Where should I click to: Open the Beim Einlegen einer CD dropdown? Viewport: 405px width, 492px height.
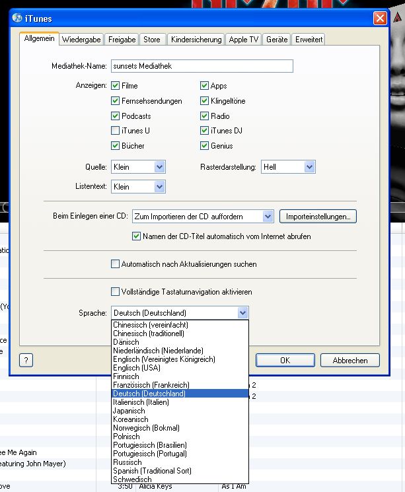(x=203, y=217)
